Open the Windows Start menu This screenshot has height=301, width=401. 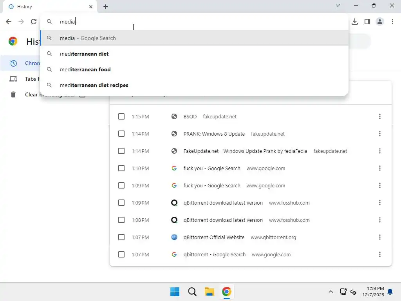tap(175, 292)
